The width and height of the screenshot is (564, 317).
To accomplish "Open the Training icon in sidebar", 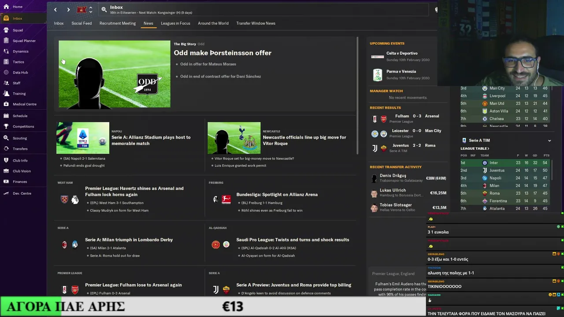I will (6, 93).
